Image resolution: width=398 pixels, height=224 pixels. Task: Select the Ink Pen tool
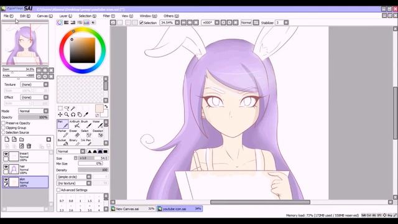pos(86,142)
